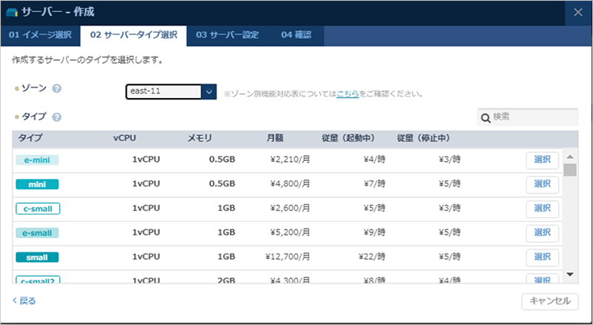Go to the 03 サーバー設定 tab
This screenshot has width=593, height=325.
click(228, 35)
